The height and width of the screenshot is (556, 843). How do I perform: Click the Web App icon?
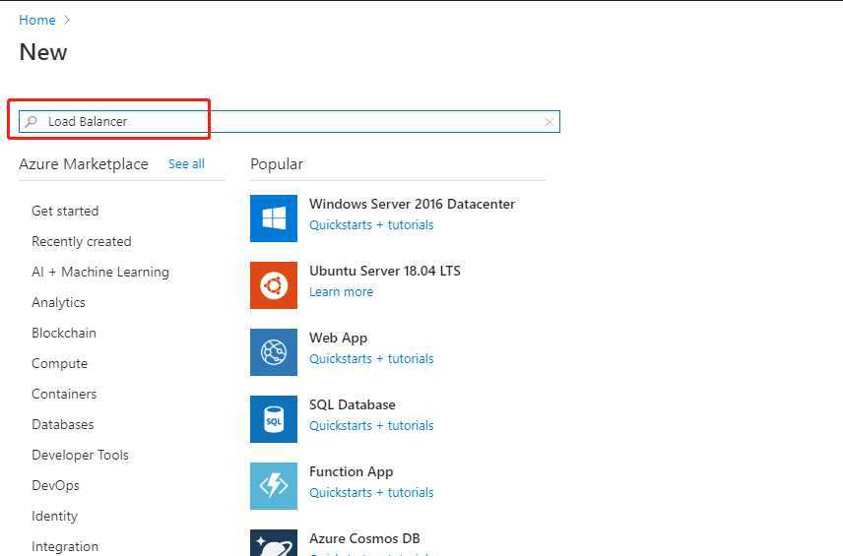coord(274,352)
